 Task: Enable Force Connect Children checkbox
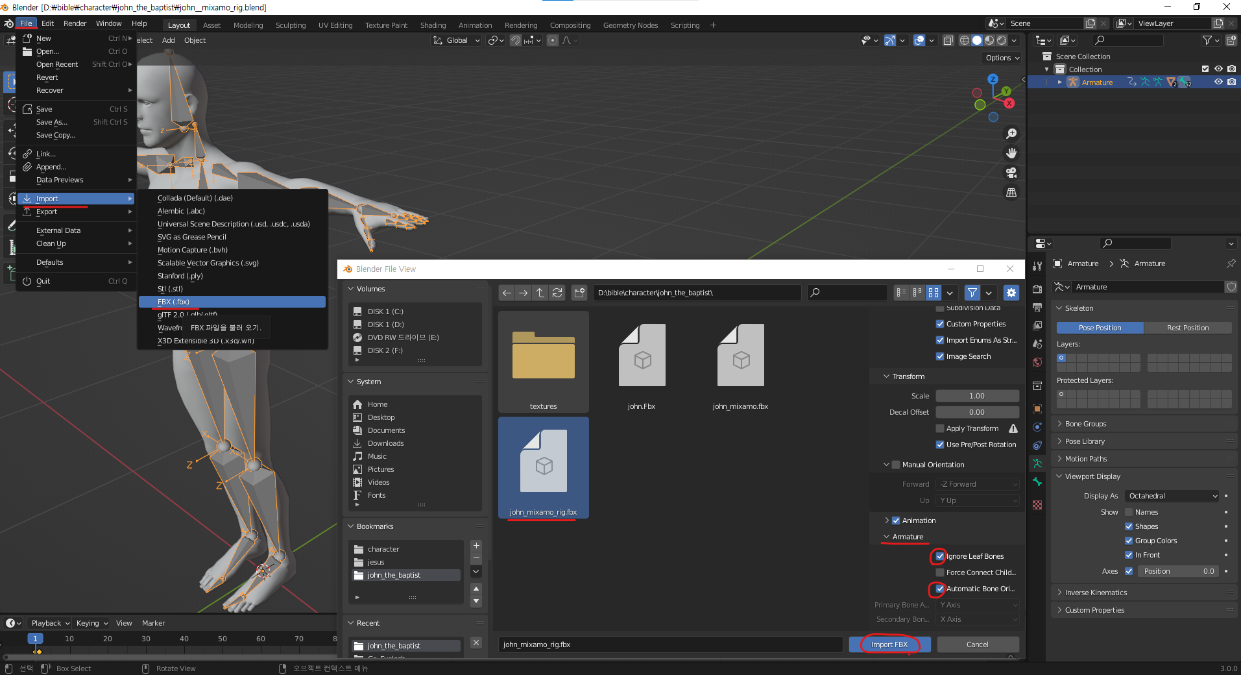(940, 572)
